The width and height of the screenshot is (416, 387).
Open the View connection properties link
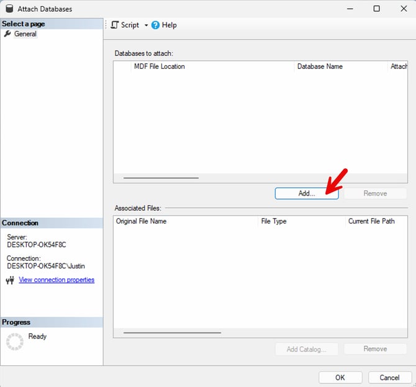pos(57,280)
